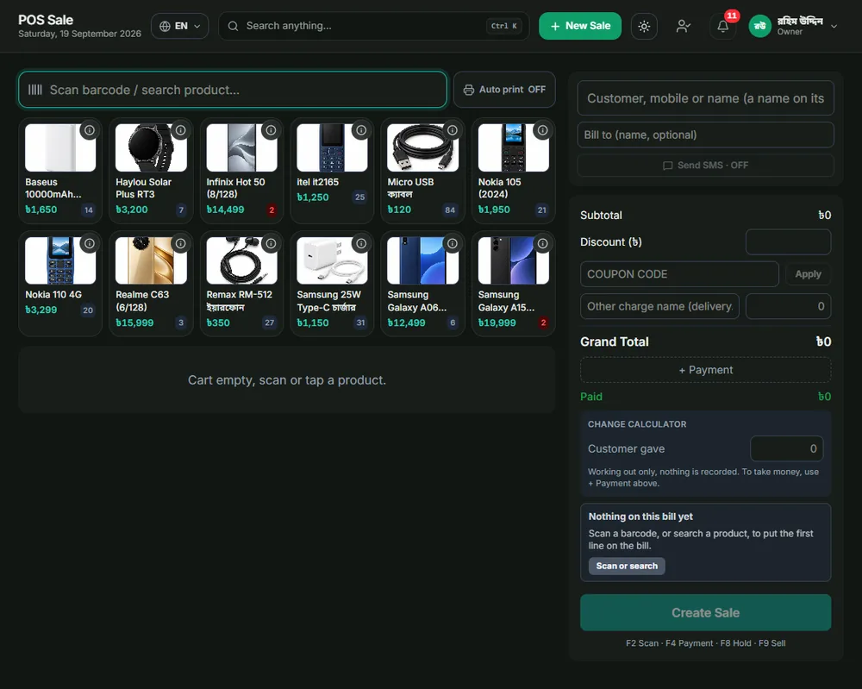Add Samsung Galaxy A06 via thumbnail

click(422, 260)
